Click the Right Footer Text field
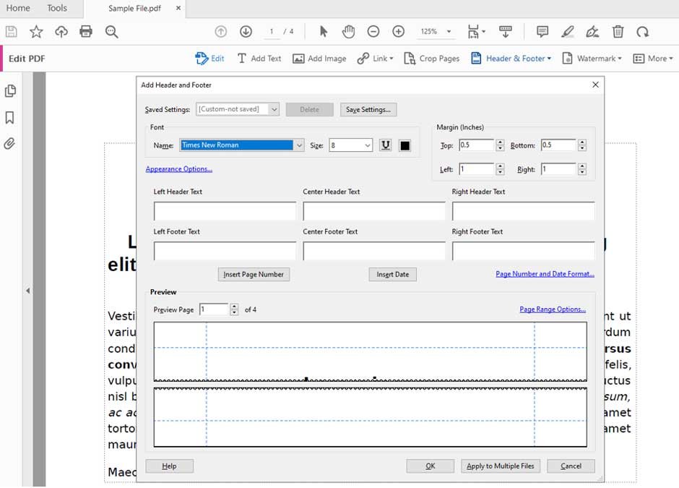 [523, 251]
